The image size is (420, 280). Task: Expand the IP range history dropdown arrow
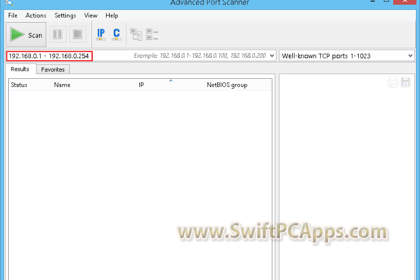click(x=272, y=56)
